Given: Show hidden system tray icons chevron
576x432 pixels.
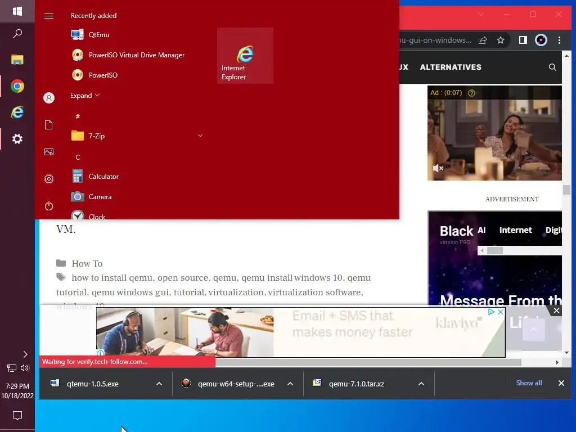Looking at the screenshot, I should 25,354.
